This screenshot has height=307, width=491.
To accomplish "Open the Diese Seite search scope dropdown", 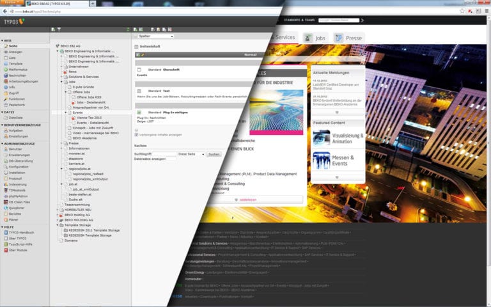I will pos(191,154).
